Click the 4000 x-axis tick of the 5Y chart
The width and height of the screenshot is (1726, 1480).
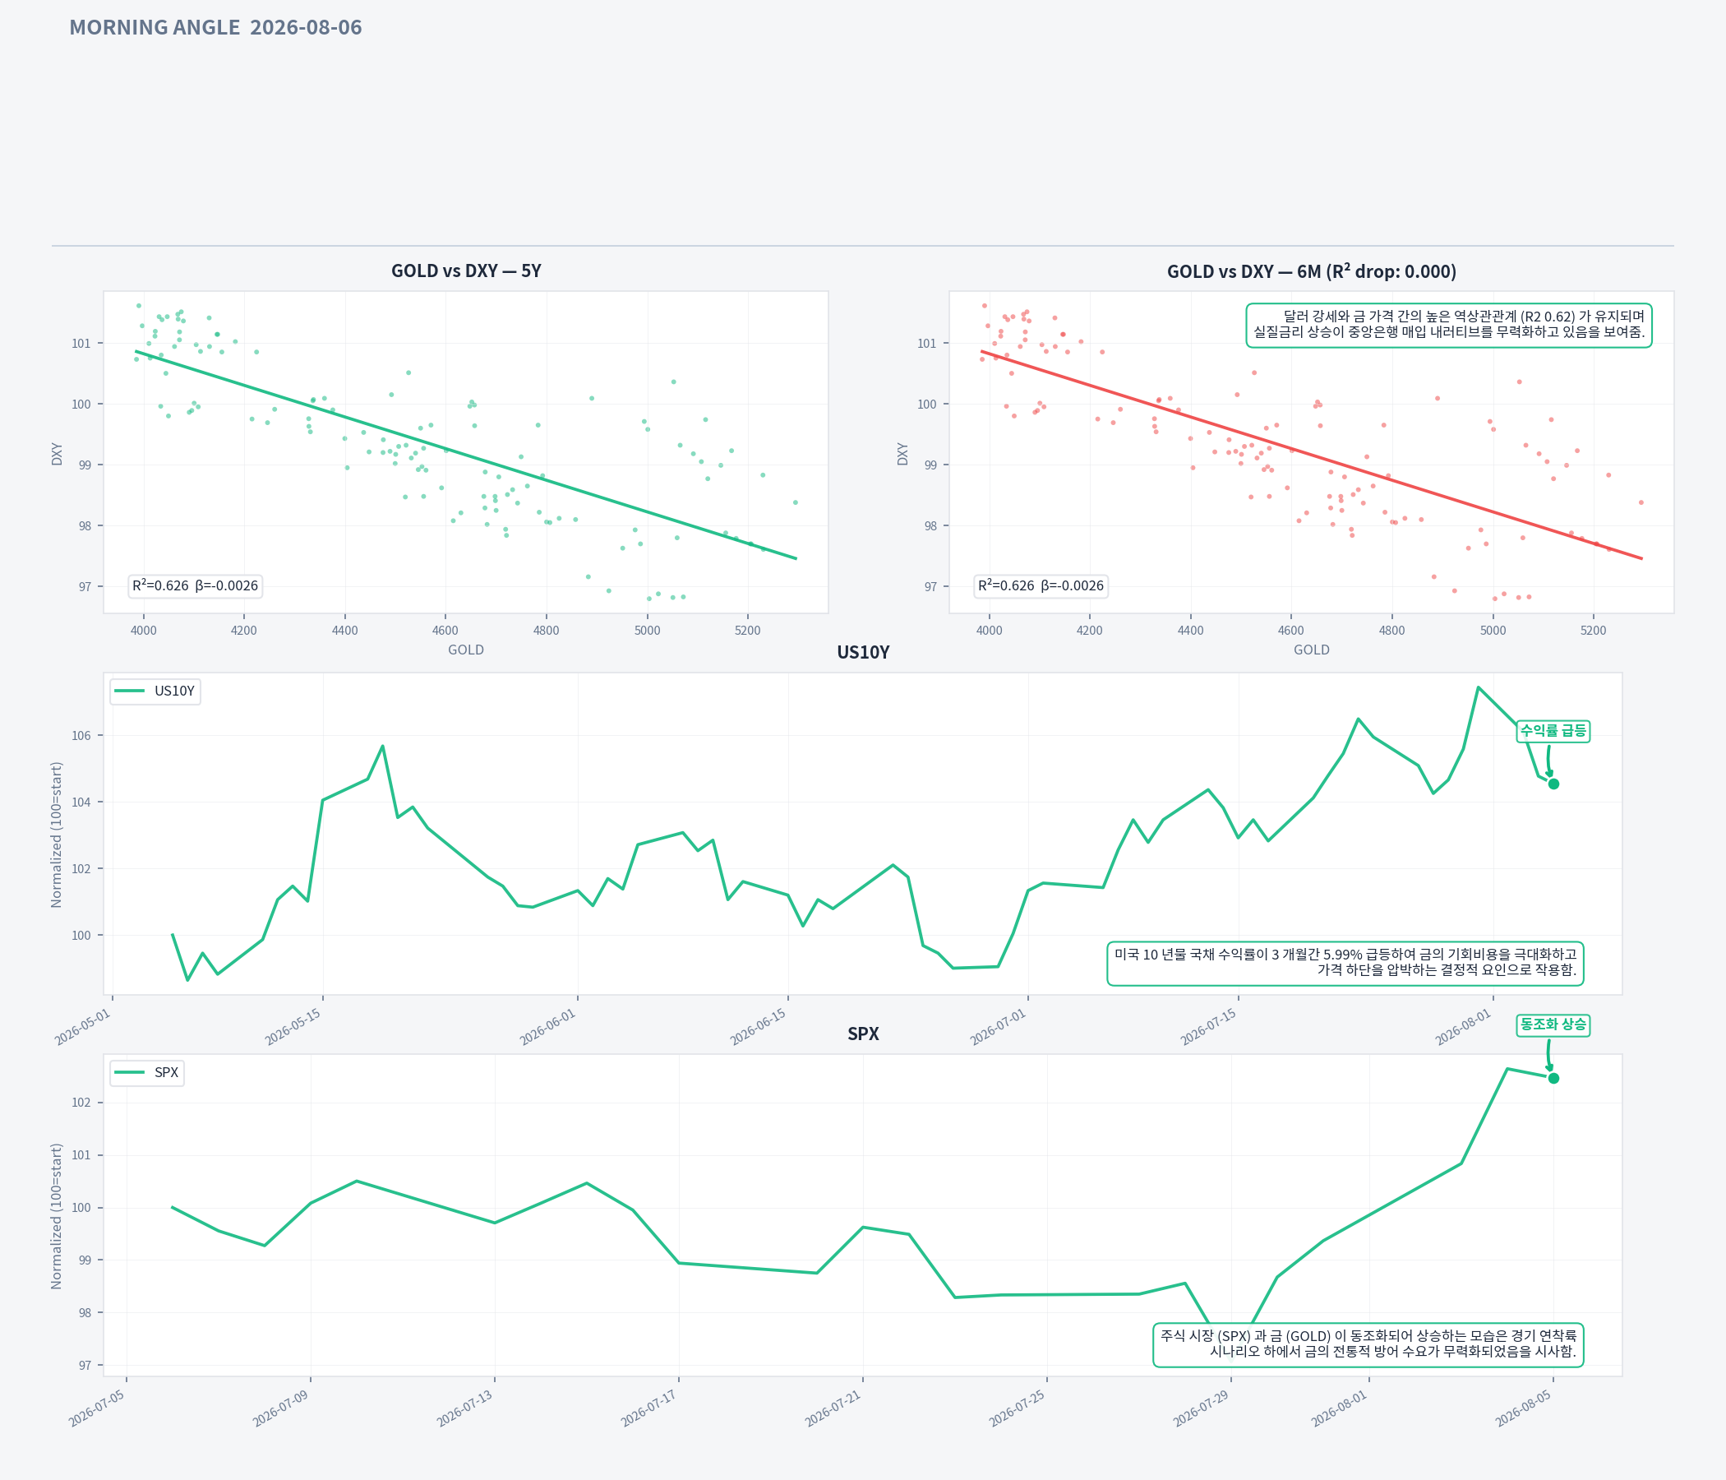click(x=143, y=631)
